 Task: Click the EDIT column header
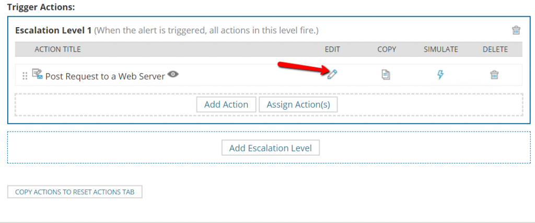click(332, 50)
